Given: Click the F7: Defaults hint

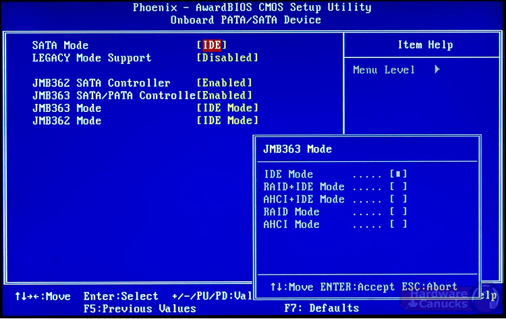Looking at the screenshot, I should coord(322,308).
